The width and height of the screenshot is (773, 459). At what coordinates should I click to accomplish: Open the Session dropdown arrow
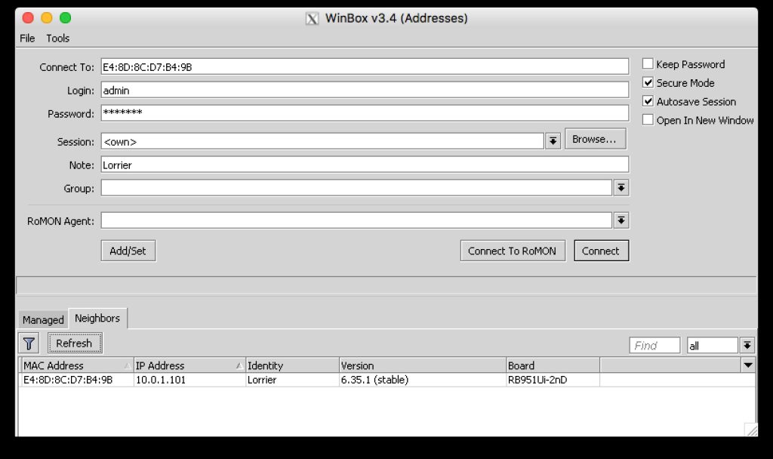click(x=553, y=140)
